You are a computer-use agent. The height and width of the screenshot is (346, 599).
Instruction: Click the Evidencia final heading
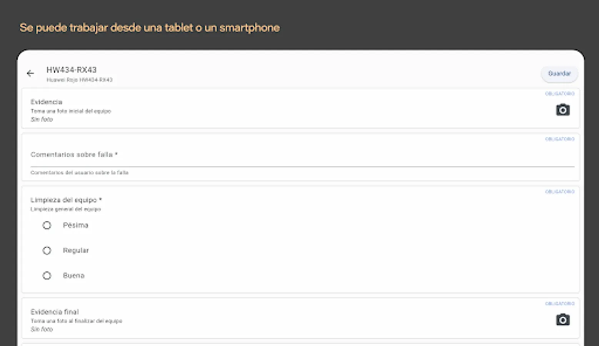pyautogui.click(x=55, y=312)
